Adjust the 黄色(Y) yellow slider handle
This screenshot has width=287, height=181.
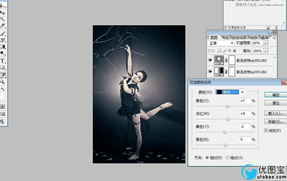tap(225, 132)
